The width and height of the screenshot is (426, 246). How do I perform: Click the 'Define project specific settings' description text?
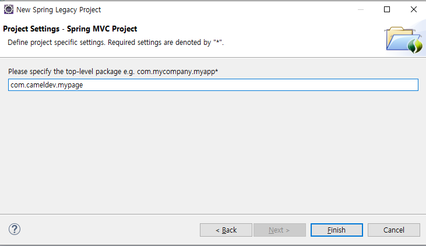[116, 43]
